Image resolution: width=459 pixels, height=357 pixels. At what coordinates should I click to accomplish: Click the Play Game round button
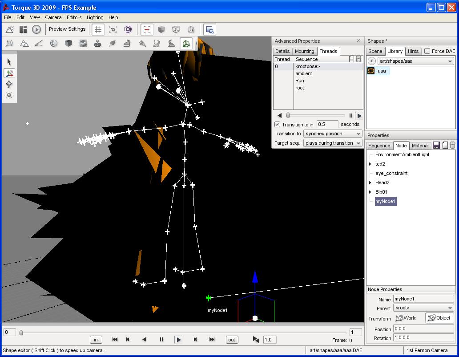tap(36, 29)
